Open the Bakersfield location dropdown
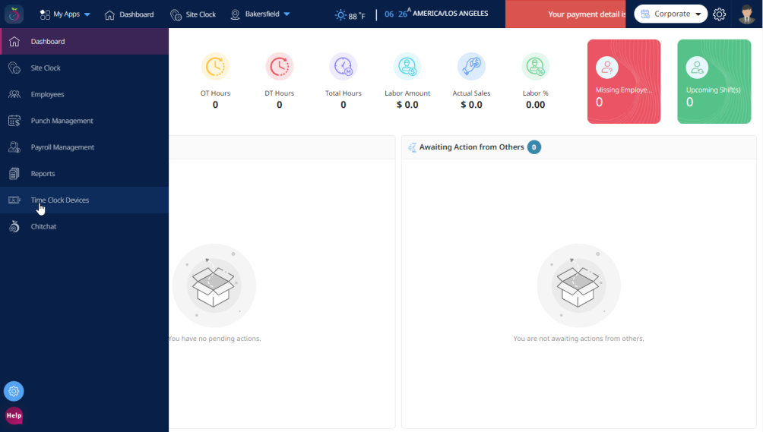 (x=261, y=14)
